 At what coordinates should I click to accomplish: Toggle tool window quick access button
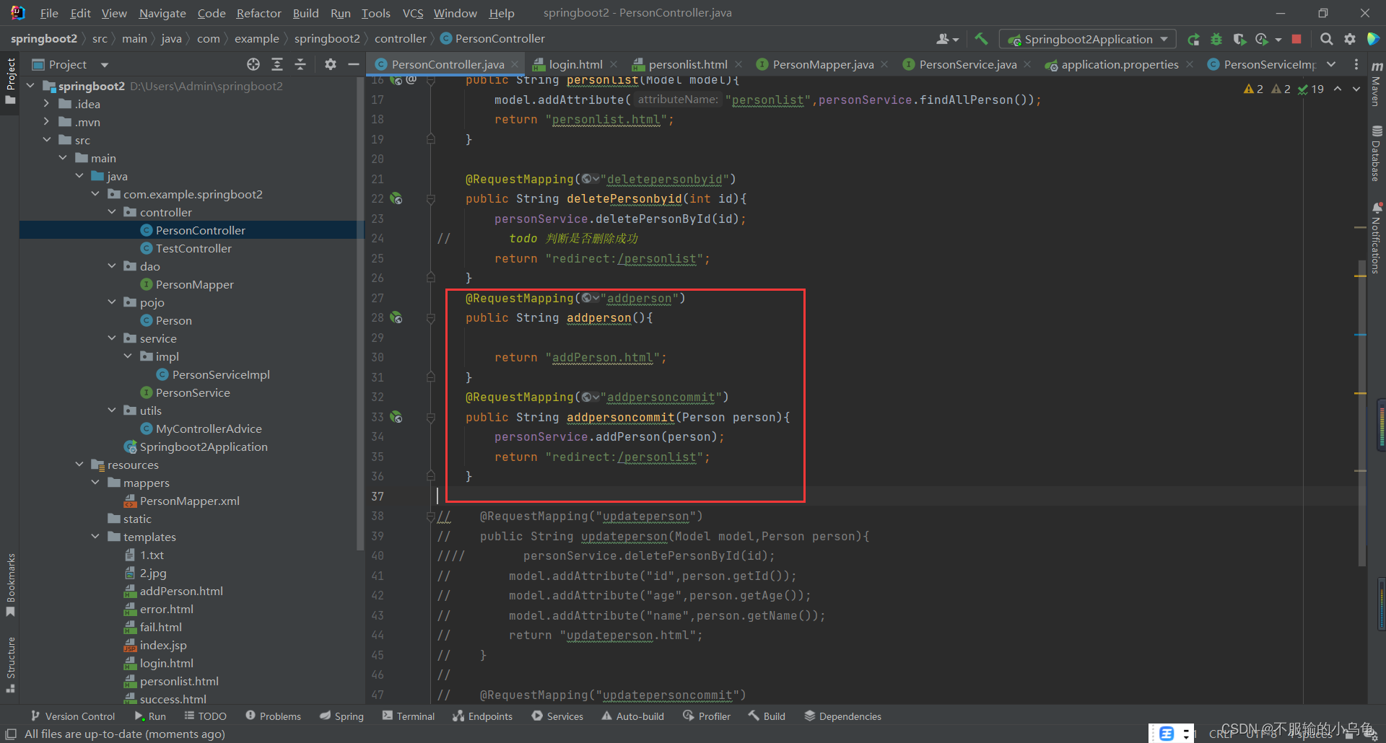tap(11, 734)
